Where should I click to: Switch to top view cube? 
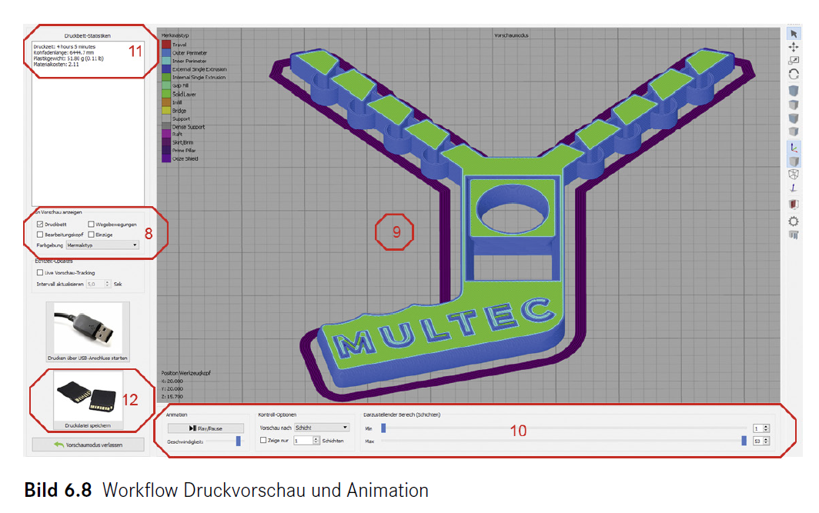point(794,105)
